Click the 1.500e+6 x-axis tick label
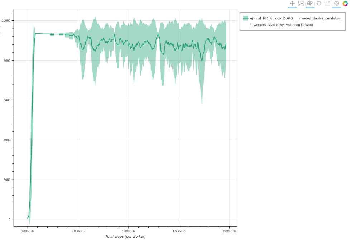Viewport: 355px width, 240px height. click(x=179, y=231)
